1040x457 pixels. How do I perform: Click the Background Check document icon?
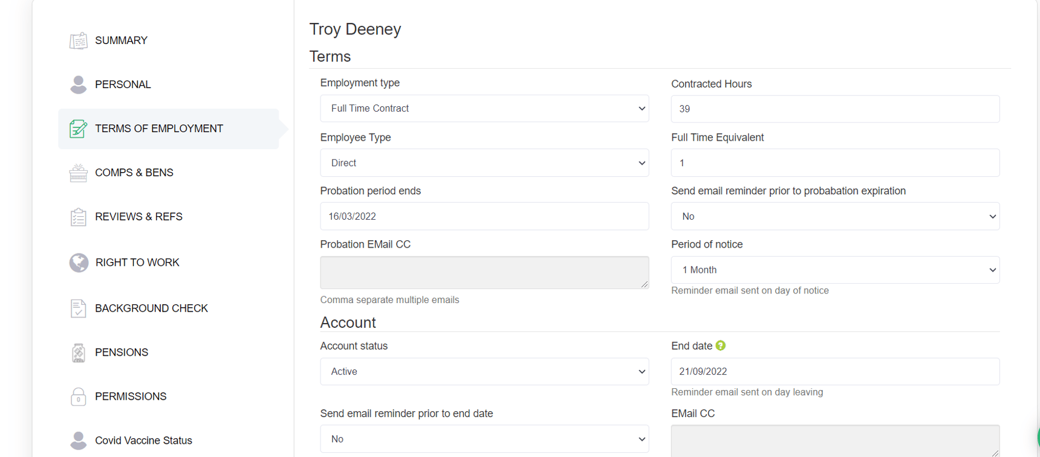pyautogui.click(x=79, y=308)
